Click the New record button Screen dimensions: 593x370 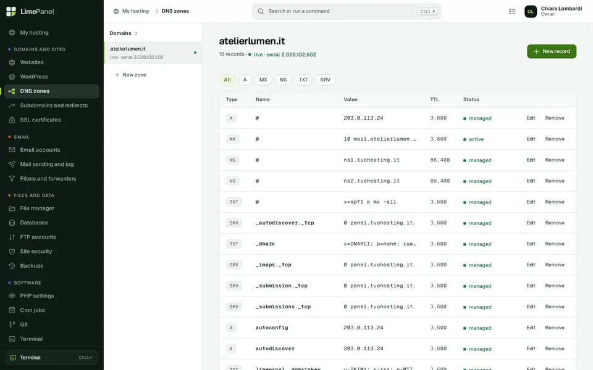[x=552, y=51]
